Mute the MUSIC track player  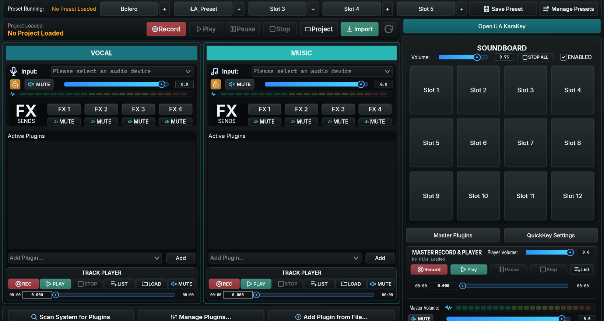tap(381, 284)
